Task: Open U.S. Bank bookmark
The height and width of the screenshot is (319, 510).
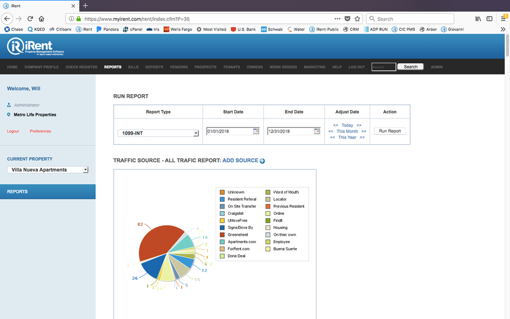Action: pos(243,29)
